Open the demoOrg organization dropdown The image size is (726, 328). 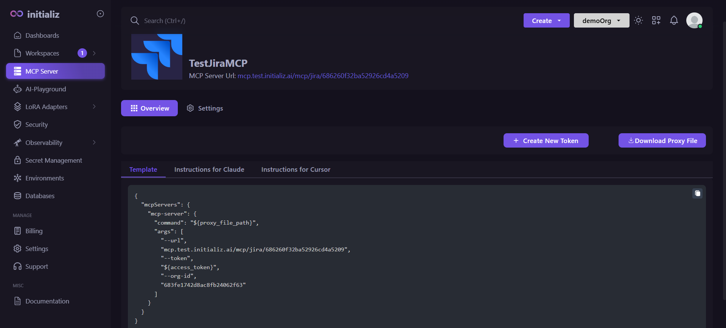602,20
